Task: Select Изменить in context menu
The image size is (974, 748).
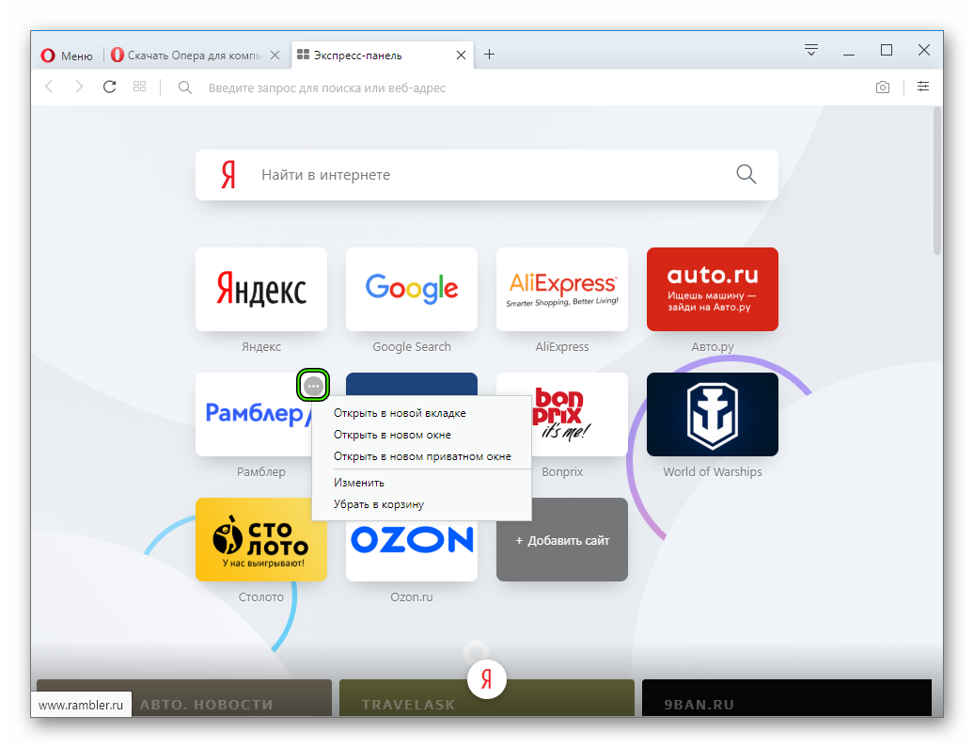Action: [422, 483]
